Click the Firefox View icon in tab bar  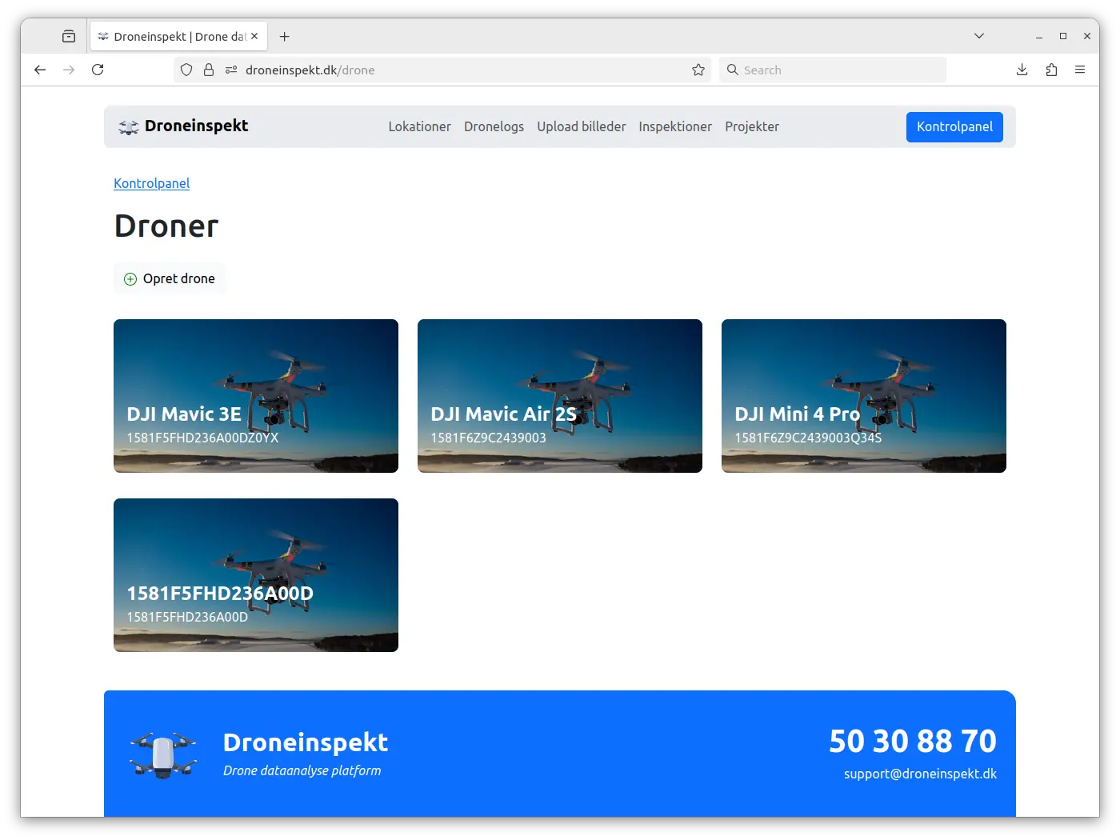tap(69, 36)
